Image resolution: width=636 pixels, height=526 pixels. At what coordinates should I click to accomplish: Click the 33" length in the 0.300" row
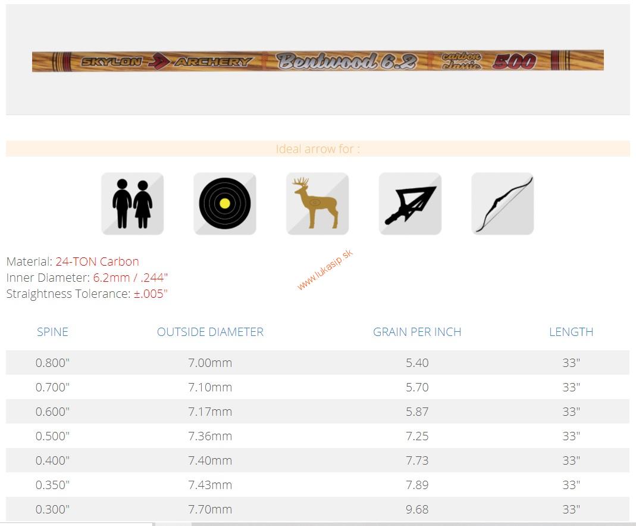(571, 509)
